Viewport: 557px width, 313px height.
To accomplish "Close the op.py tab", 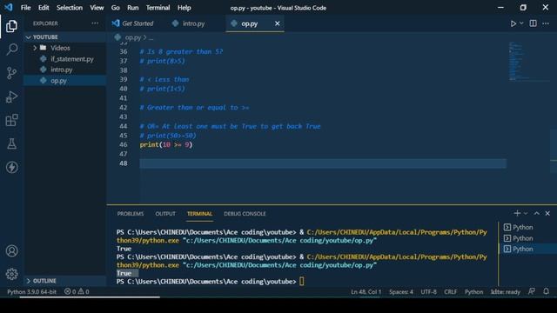I will [277, 23].
